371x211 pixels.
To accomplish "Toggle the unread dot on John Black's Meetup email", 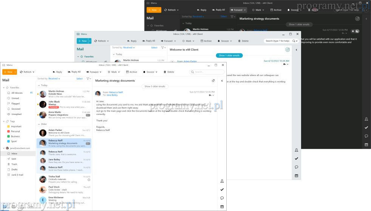I will click(x=38, y=104).
